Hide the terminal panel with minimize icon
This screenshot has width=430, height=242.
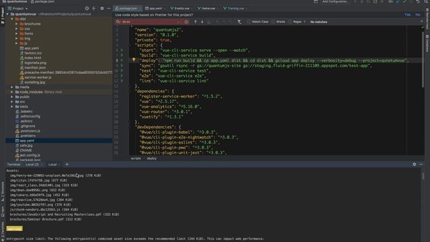tap(421, 164)
